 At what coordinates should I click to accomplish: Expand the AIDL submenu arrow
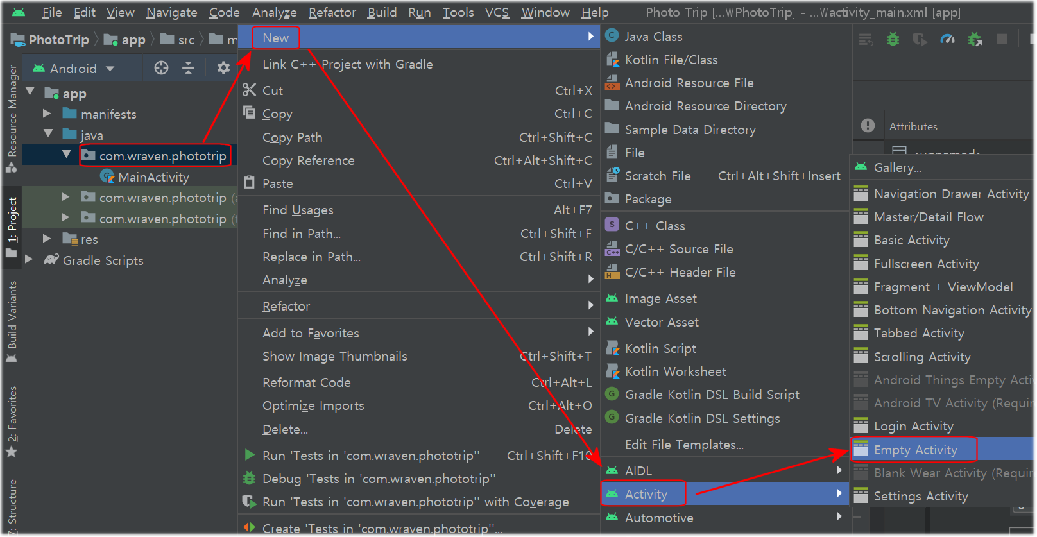click(839, 470)
